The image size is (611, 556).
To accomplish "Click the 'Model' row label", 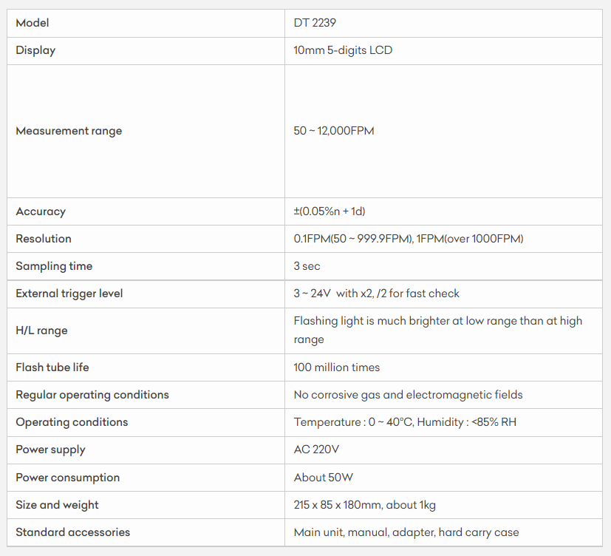I will pyautogui.click(x=33, y=23).
